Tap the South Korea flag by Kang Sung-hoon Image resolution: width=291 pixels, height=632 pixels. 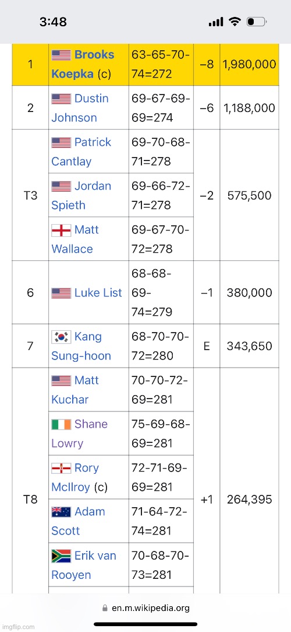pos(61,337)
